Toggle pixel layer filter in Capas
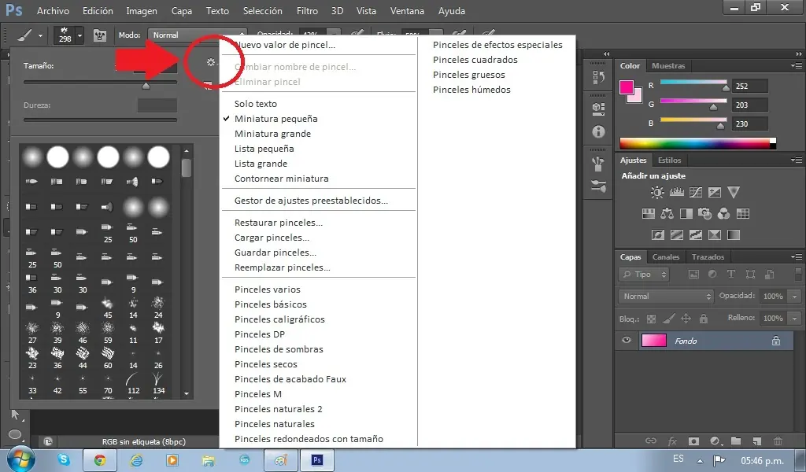The height and width of the screenshot is (472, 806). [693, 275]
